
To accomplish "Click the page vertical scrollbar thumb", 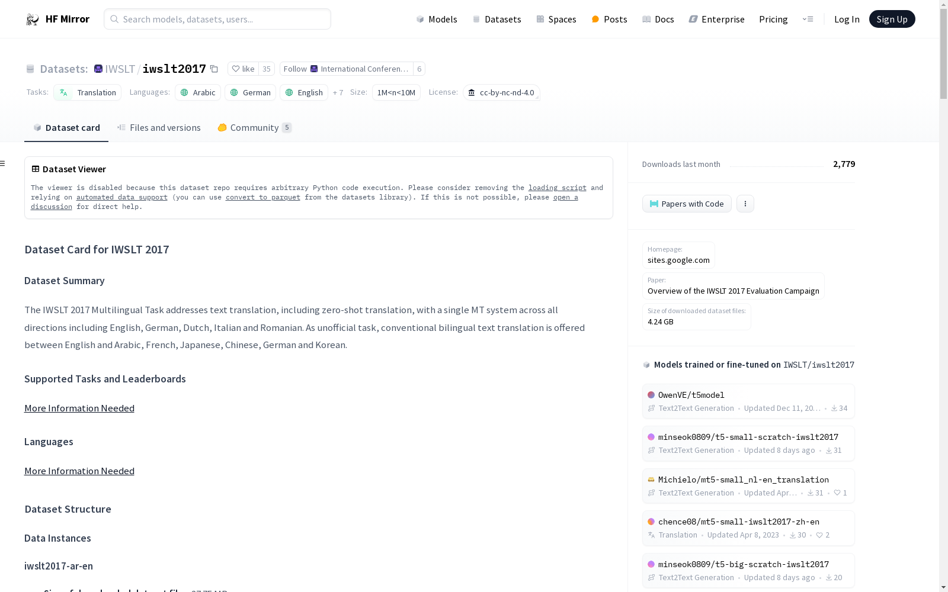I will (x=943, y=53).
